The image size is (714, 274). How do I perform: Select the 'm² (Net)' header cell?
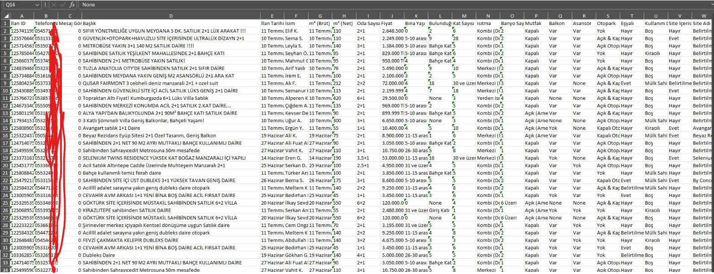(344, 23)
